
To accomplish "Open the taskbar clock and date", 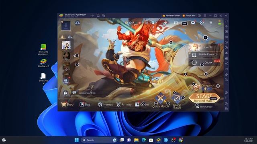I will click(x=249, y=140).
